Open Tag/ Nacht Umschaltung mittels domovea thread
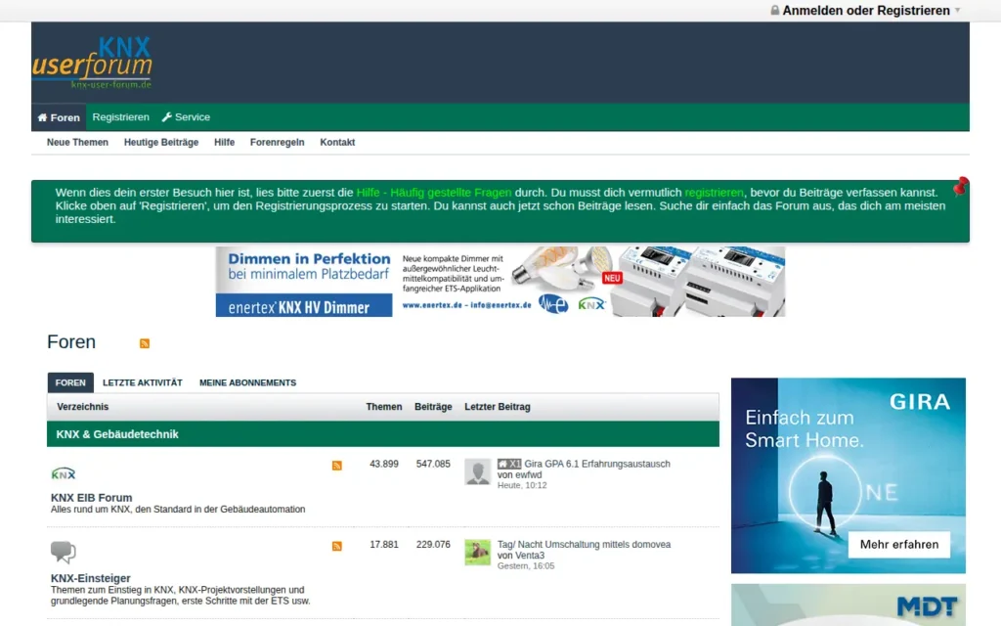Viewport: 1001px width, 626px height. coord(585,544)
